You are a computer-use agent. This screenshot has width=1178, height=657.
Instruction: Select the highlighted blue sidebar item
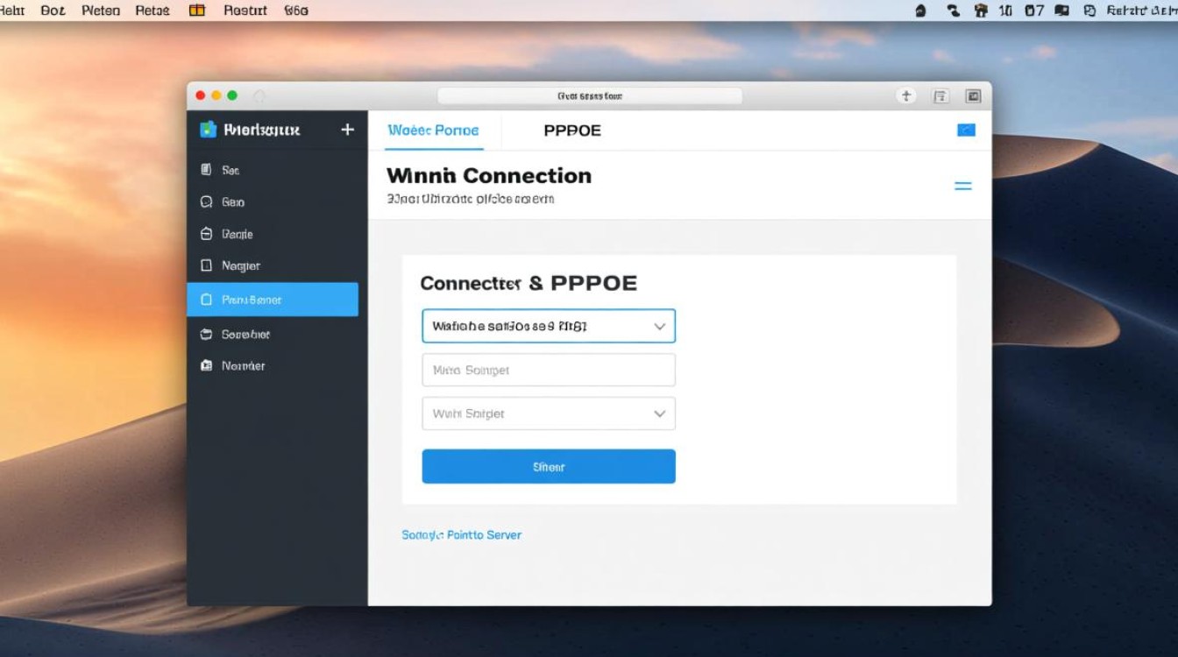273,300
